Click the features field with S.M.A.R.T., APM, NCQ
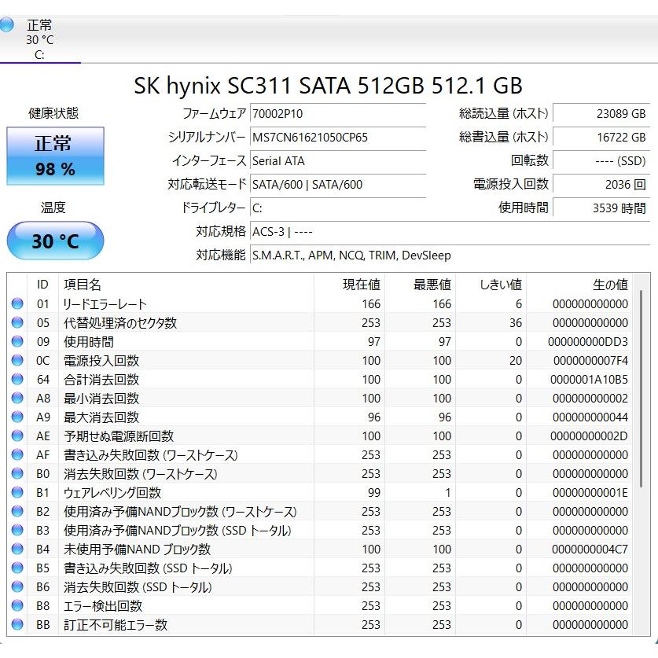Image resolution: width=658 pixels, height=658 pixels. tap(450, 255)
